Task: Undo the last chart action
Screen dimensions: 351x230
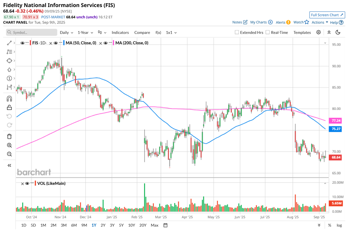Action: point(9,116)
